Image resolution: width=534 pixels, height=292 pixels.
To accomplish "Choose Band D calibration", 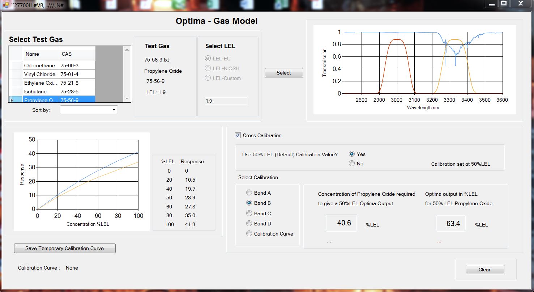I will click(x=249, y=224).
